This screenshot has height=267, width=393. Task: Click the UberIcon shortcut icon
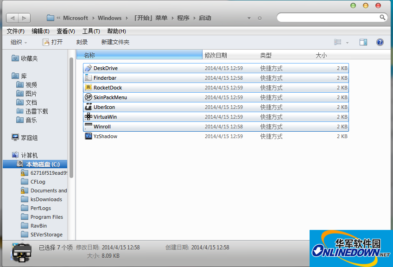(88, 107)
